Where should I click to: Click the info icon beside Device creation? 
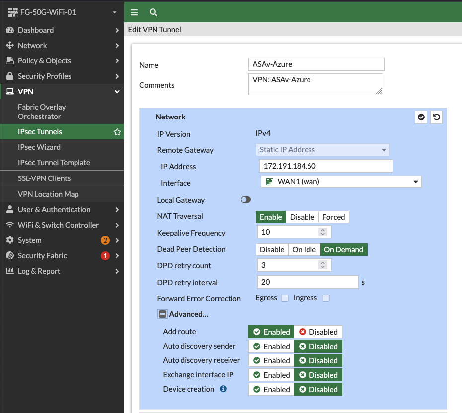coord(223,389)
